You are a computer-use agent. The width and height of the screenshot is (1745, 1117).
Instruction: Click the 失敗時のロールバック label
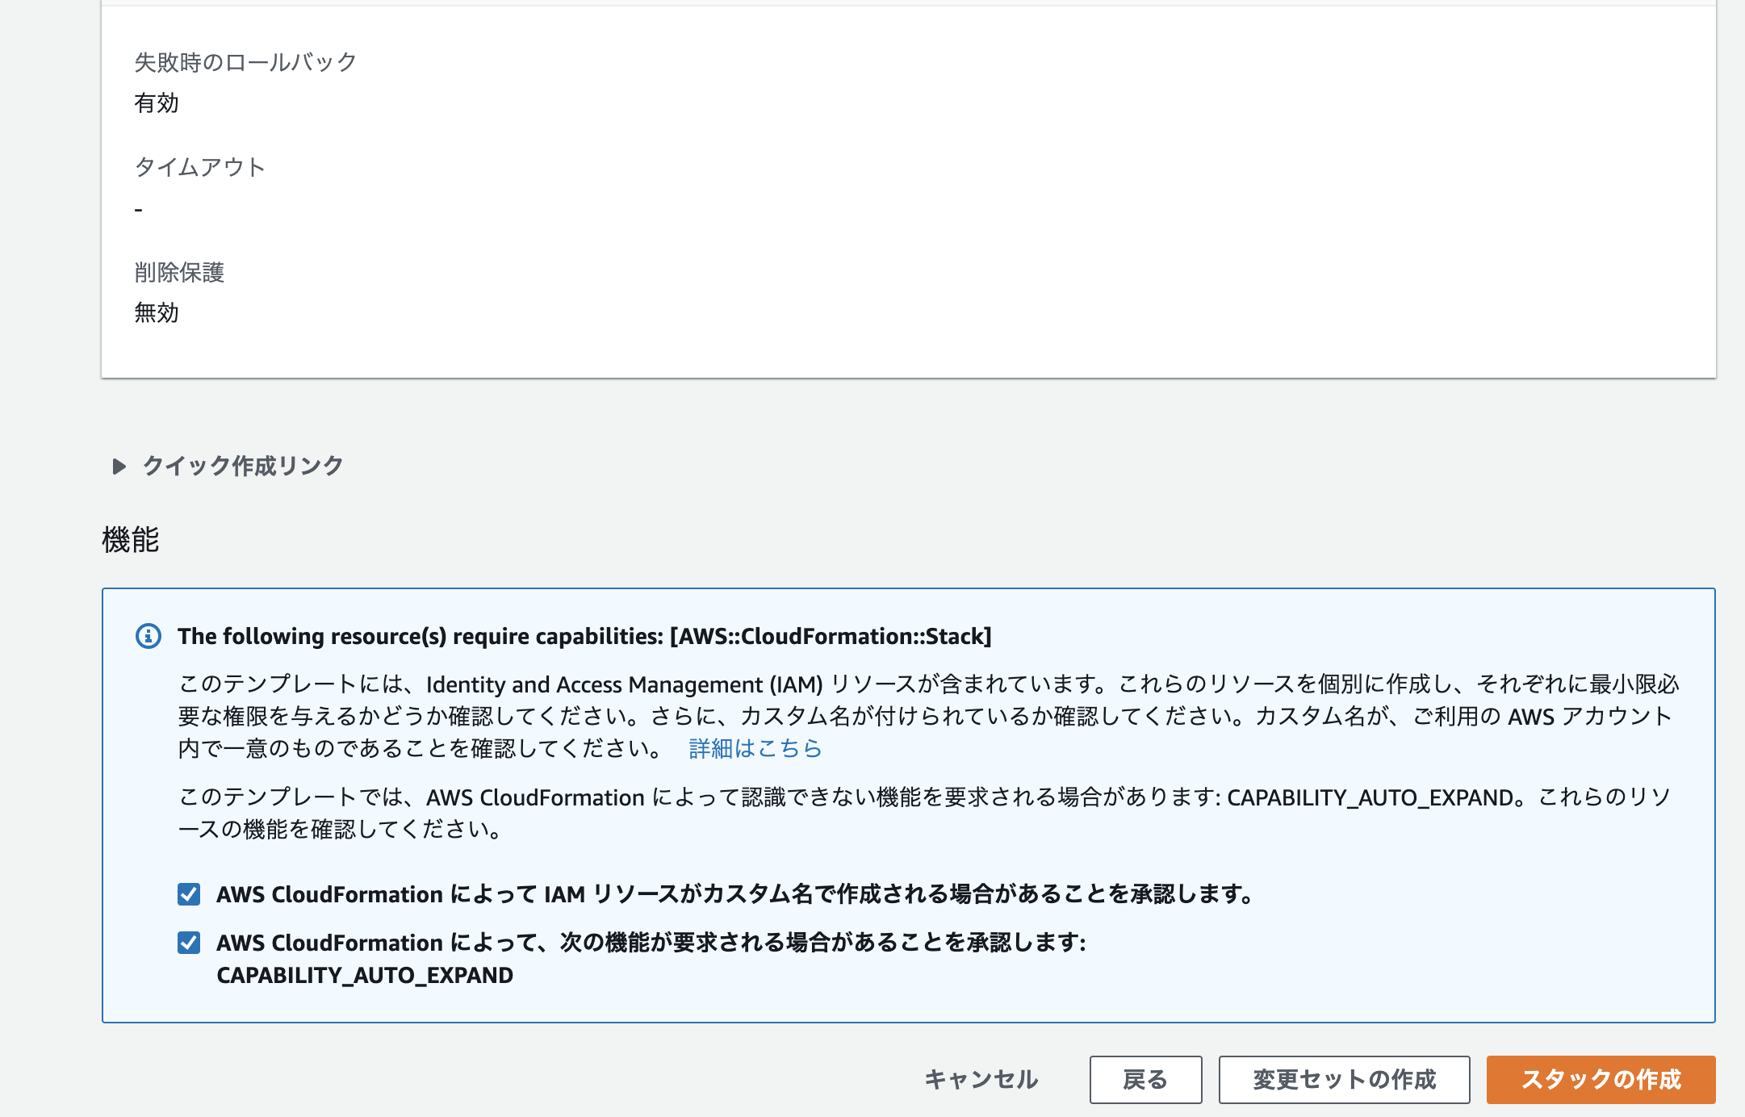pyautogui.click(x=245, y=62)
